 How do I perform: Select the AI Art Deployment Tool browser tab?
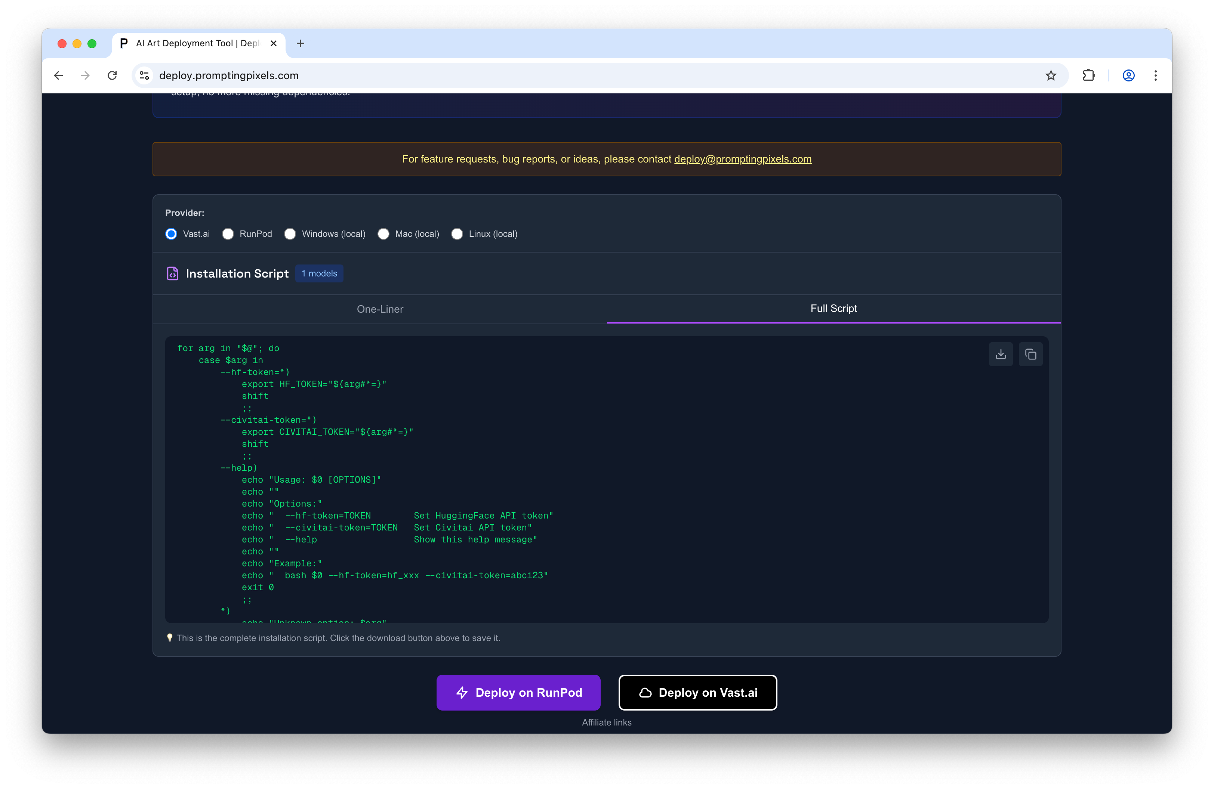199,43
